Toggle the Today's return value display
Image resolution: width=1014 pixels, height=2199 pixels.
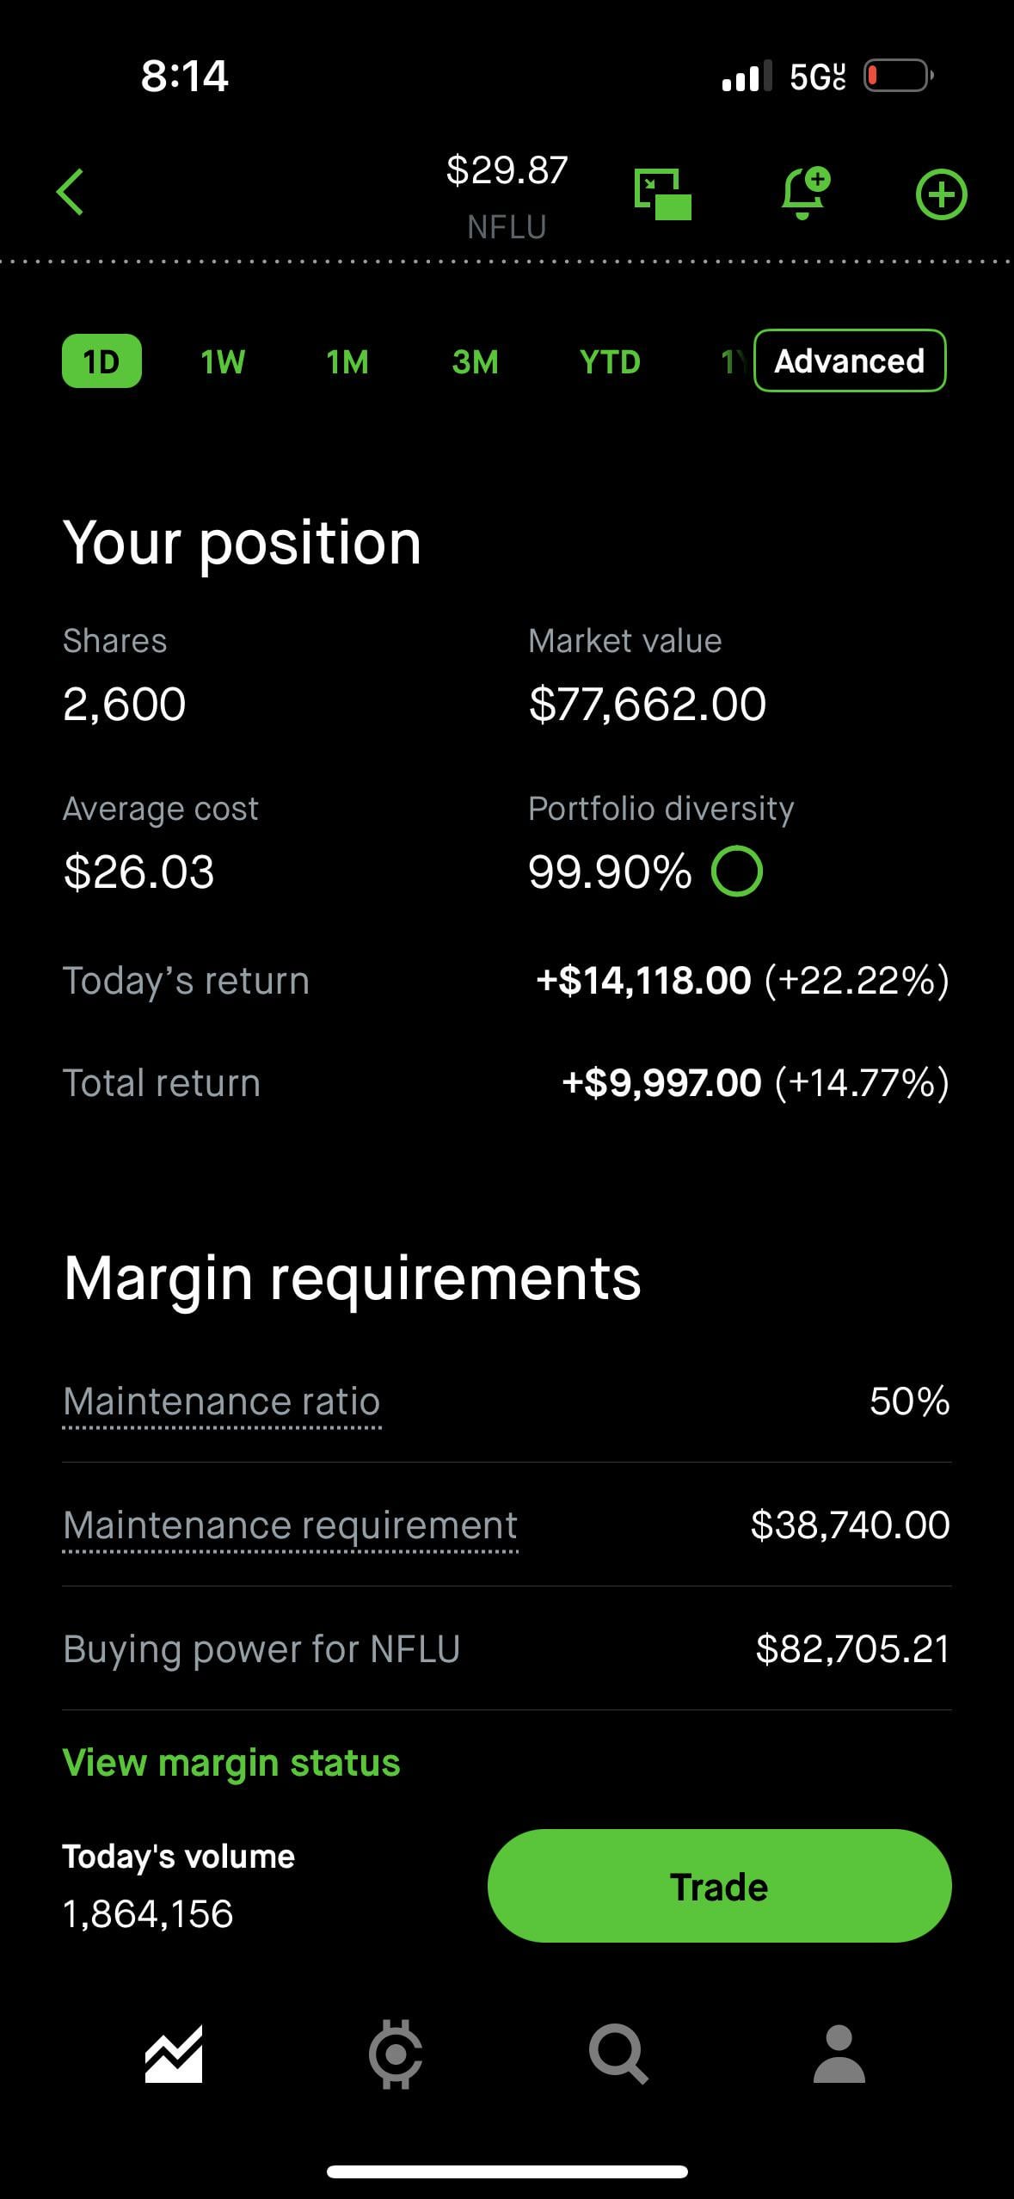(742, 981)
